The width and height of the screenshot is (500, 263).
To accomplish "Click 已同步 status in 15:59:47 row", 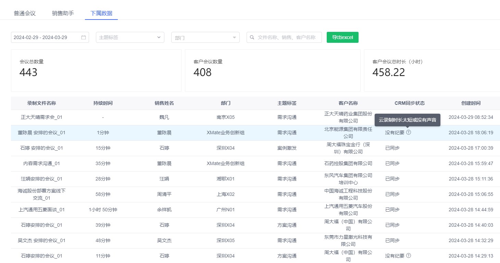I will point(392,163).
